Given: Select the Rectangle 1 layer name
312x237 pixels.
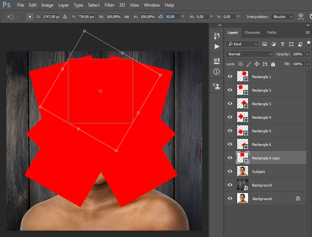Looking at the screenshot, I should [261, 77].
